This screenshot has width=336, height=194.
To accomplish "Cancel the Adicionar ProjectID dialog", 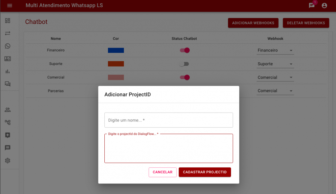I will 162,172.
